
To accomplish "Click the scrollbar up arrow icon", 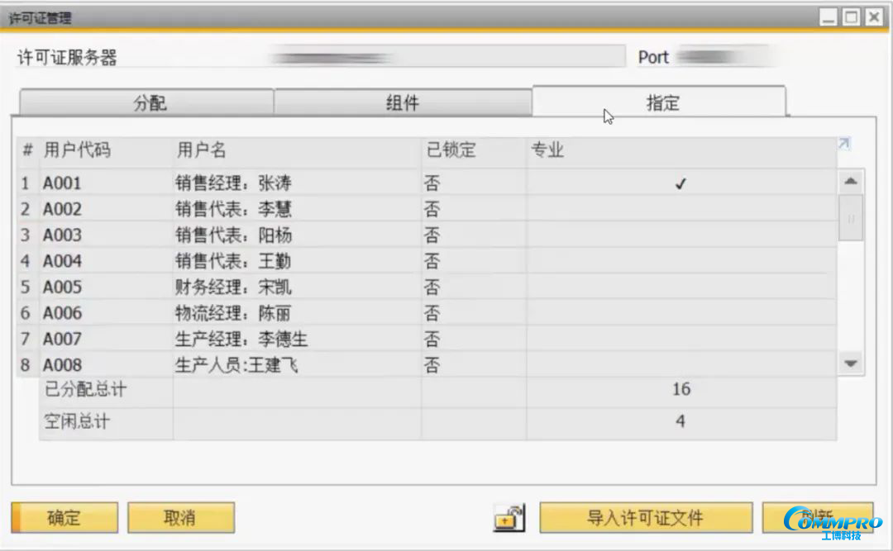I will 852,181.
